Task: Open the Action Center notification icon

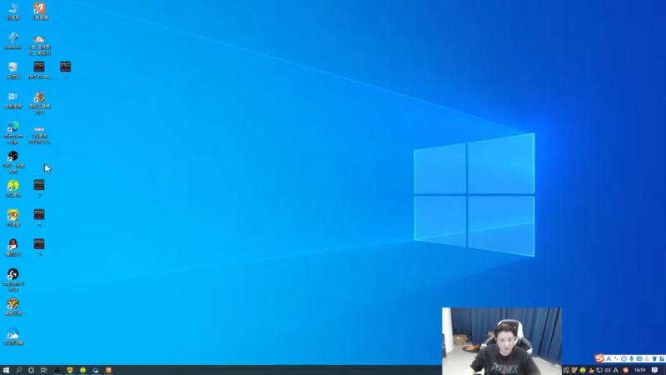Action: coord(654,370)
